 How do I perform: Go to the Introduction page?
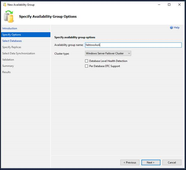[10, 28]
